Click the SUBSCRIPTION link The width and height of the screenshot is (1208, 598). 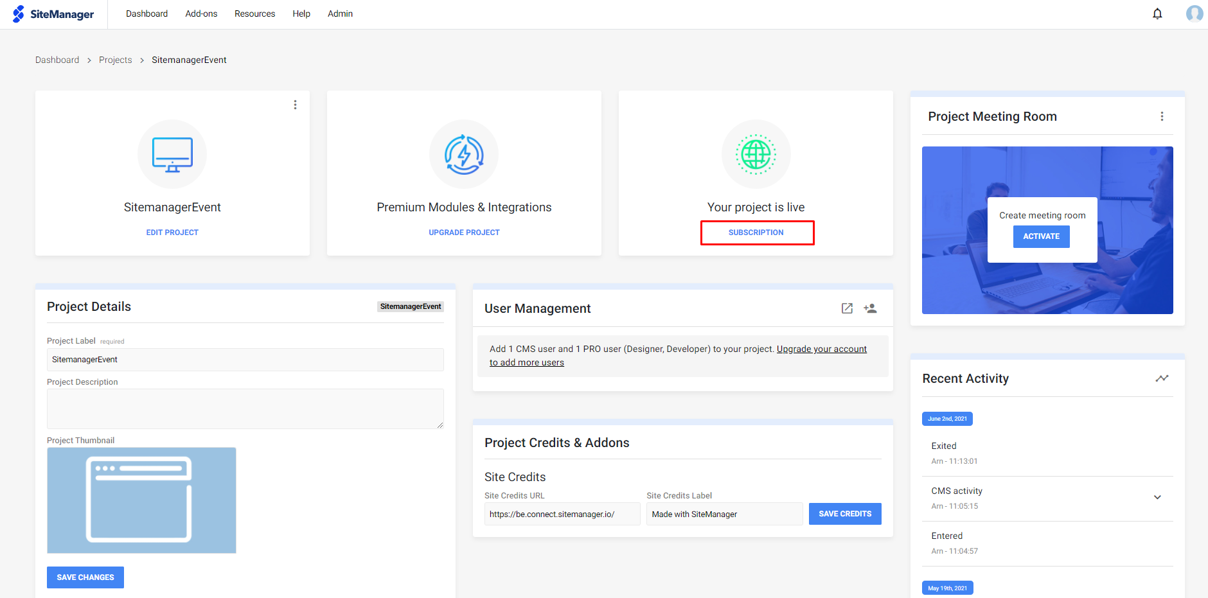[x=756, y=233]
